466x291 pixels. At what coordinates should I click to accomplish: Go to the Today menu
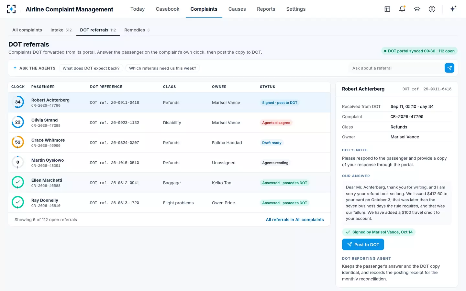click(x=138, y=9)
